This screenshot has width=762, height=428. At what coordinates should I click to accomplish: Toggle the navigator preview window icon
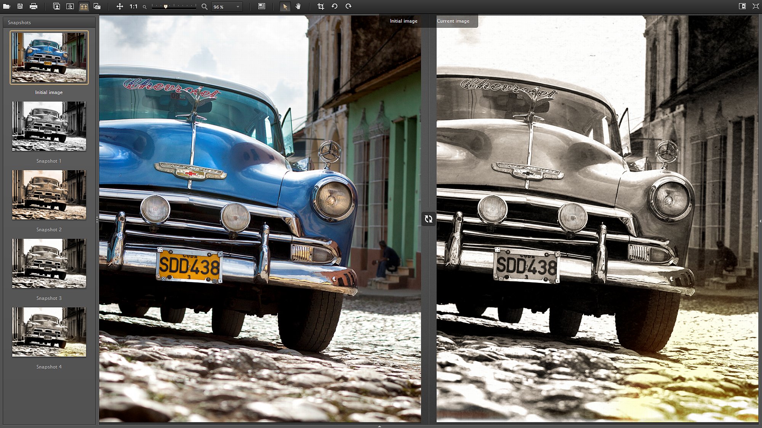pos(262,6)
